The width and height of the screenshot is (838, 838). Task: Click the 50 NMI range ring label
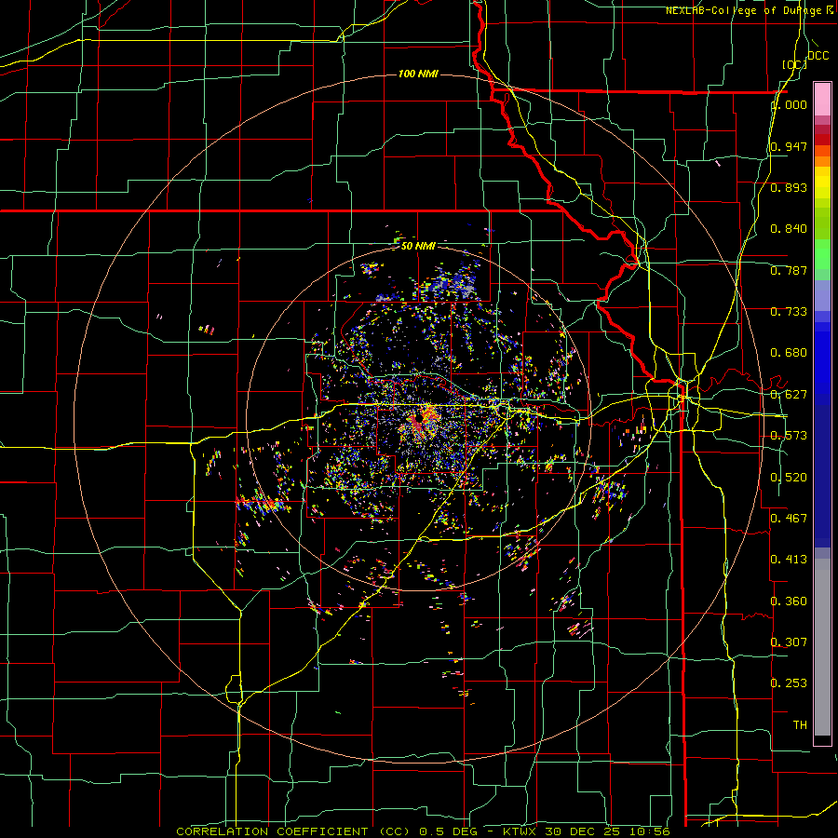tap(418, 246)
